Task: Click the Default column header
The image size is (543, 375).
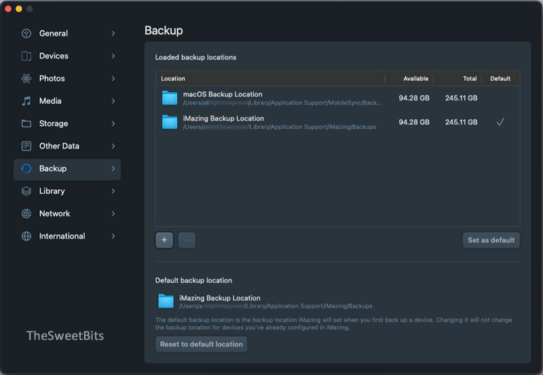Action: [x=500, y=79]
